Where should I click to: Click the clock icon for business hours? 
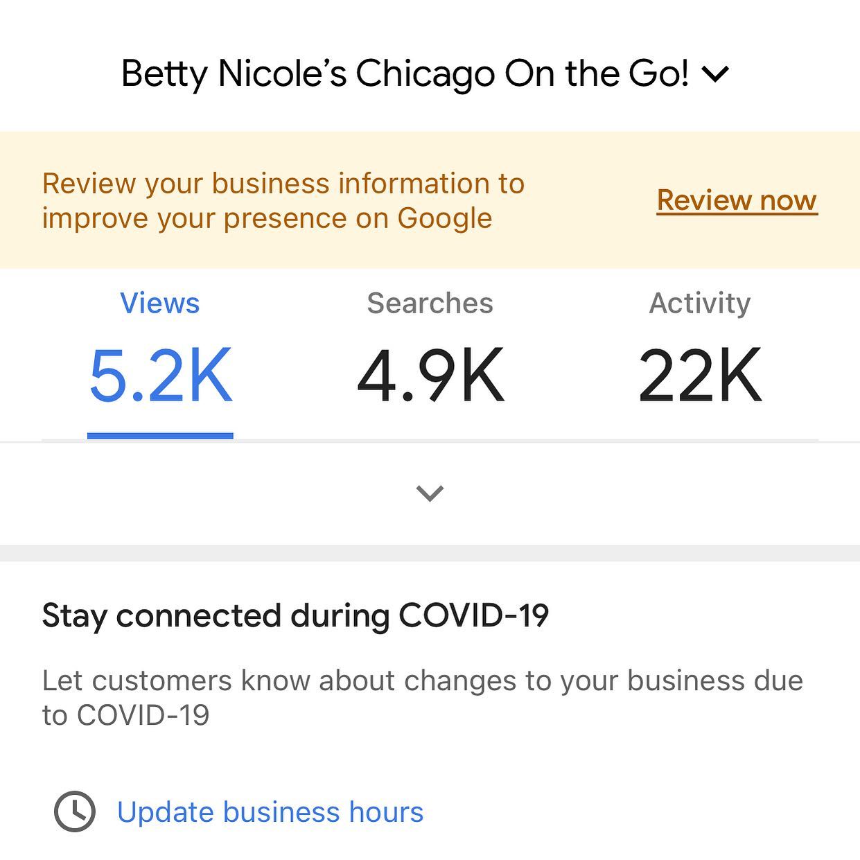[75, 811]
